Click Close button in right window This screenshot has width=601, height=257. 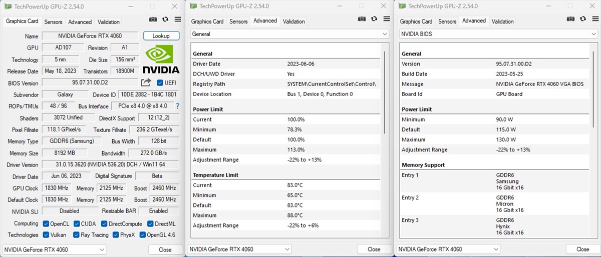click(x=582, y=249)
